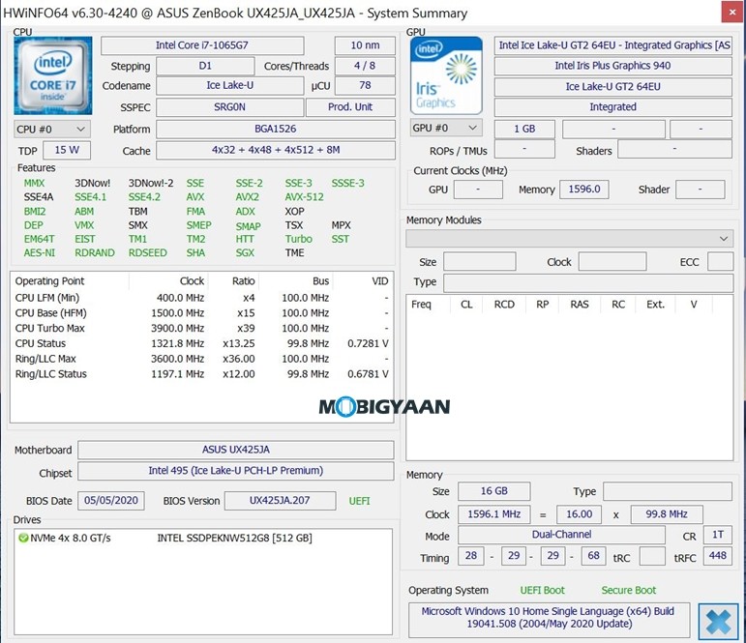746x643 pixels.
Task: Click the Secure Boot label
Action: coord(629,590)
